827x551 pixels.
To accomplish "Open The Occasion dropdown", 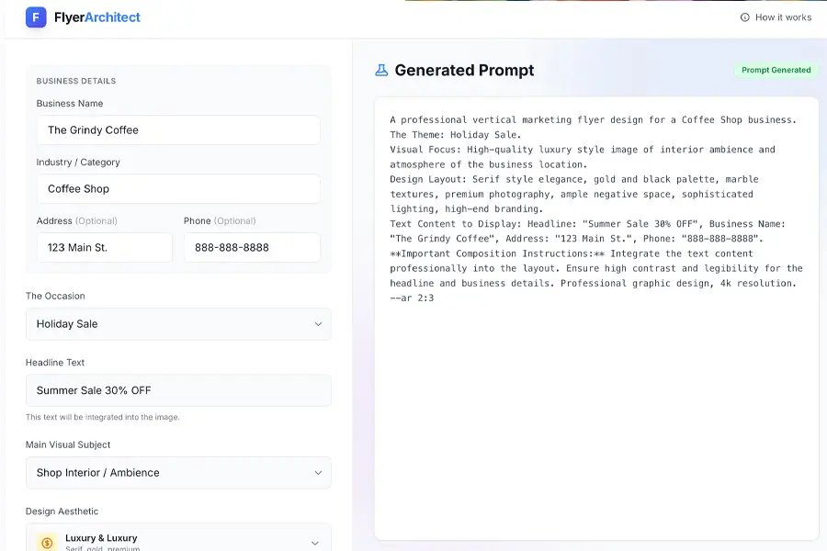I will [178, 324].
